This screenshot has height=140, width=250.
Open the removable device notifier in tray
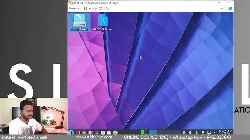click(x=203, y=133)
